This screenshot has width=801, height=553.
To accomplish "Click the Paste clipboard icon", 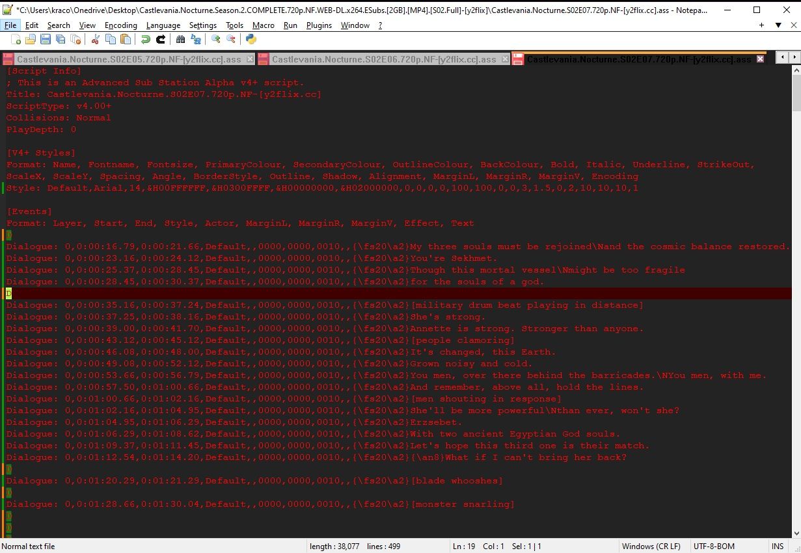I will (125, 40).
